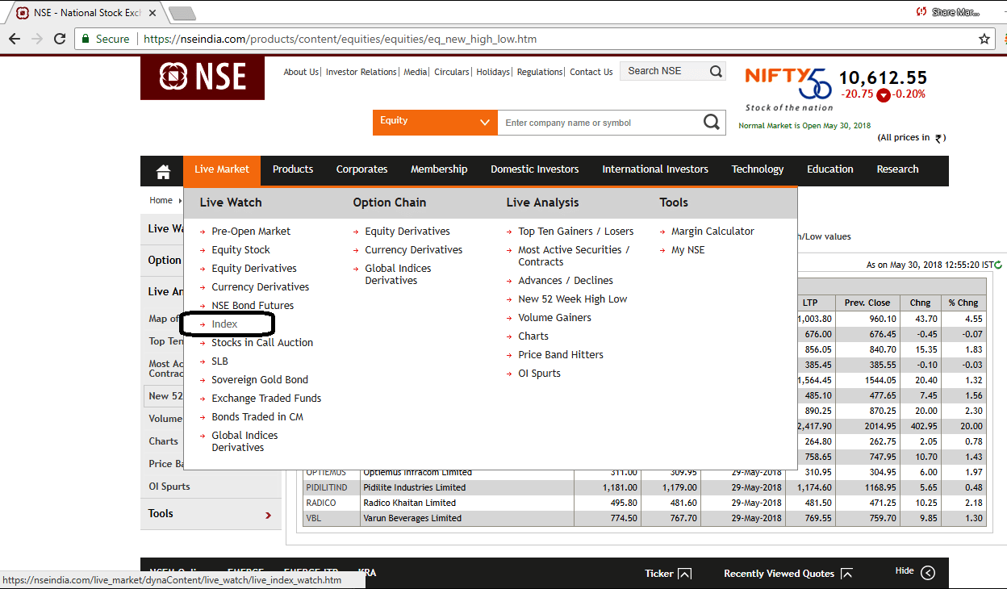Open the Domestic Investors menu
Viewport: 1007px width, 589px height.
535,169
